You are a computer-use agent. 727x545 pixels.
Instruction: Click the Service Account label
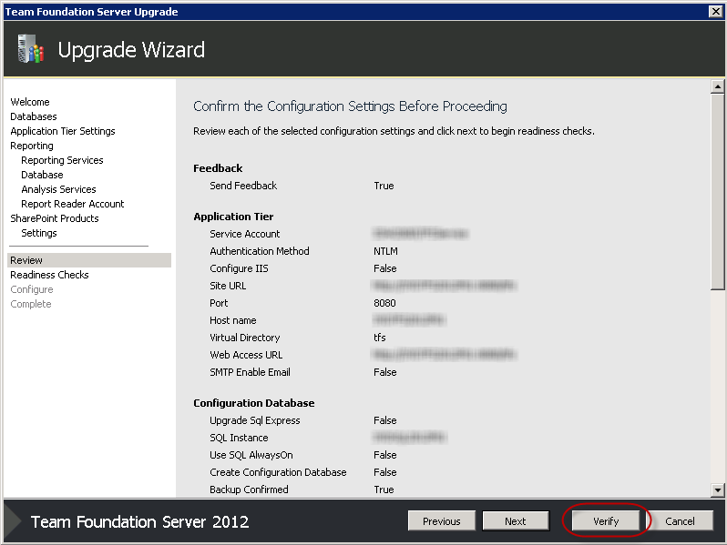(245, 234)
